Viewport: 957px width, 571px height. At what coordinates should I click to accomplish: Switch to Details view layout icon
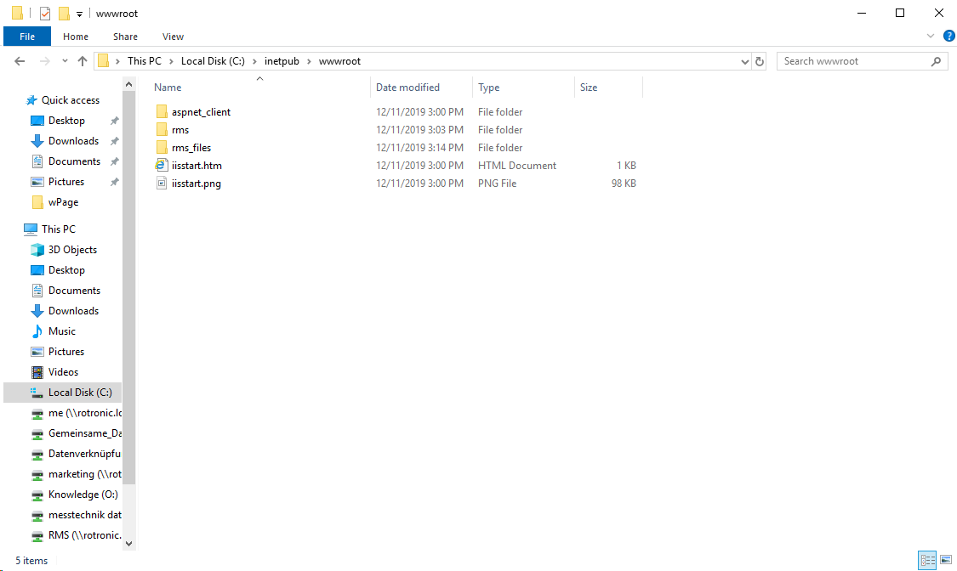928,559
